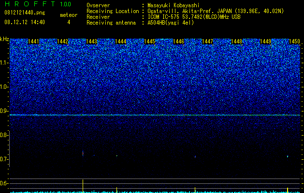This screenshot has height=193, width=304.
Task: Click the red meteor echo near 0.72 kHz
Action: (83, 153)
